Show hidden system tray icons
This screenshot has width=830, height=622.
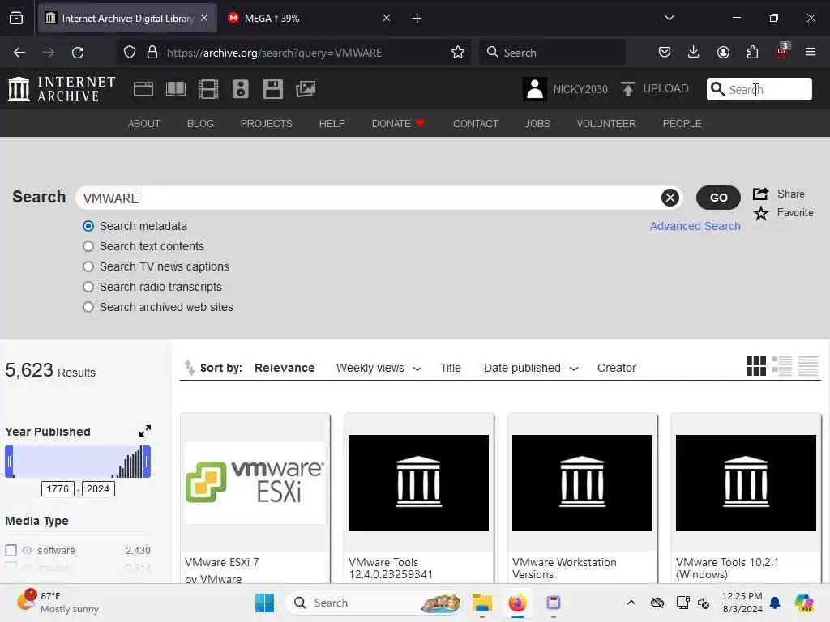[631, 603]
